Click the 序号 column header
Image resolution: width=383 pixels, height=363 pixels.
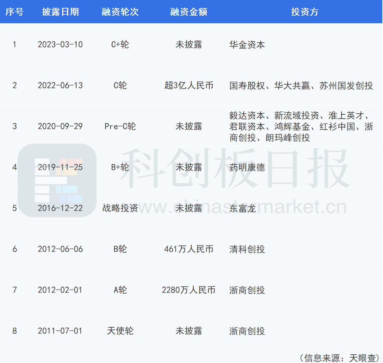(15, 12)
